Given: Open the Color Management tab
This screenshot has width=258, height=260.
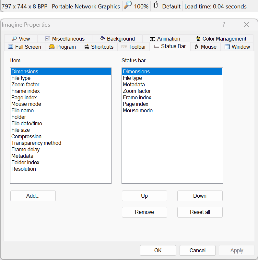Looking at the screenshot, I should click(221, 39).
